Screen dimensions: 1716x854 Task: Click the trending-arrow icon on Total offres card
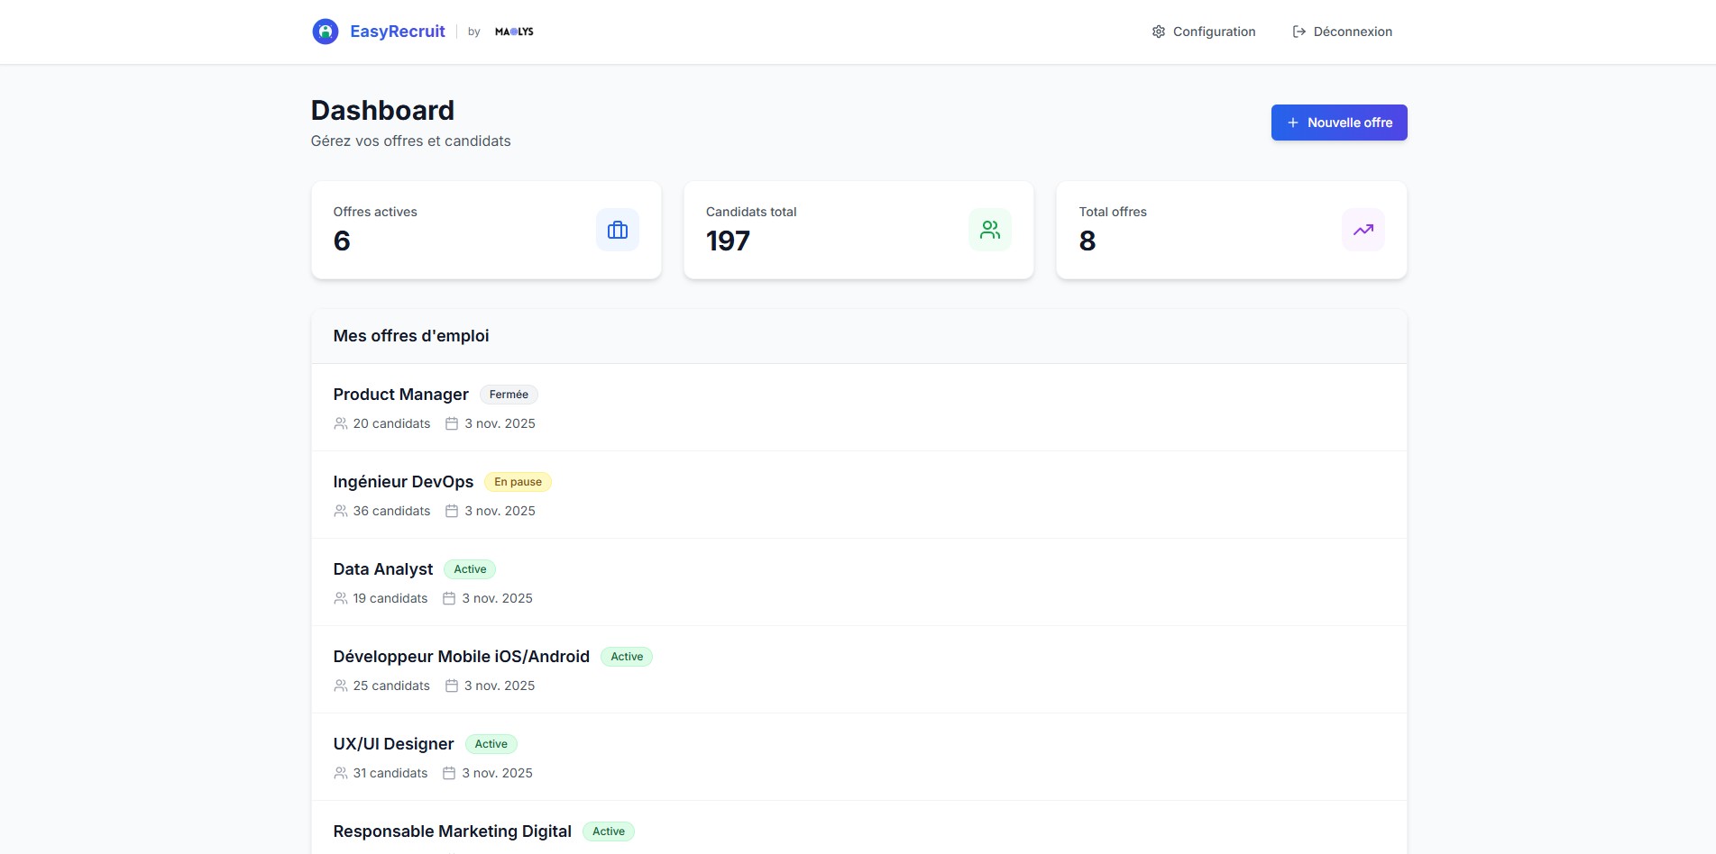click(x=1363, y=229)
